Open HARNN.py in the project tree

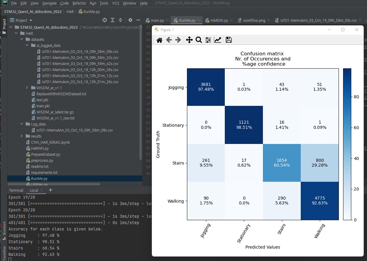[40, 148]
